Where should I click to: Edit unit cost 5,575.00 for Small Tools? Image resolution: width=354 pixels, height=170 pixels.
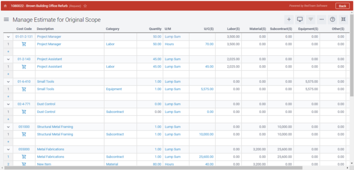pyautogui.click(x=207, y=89)
